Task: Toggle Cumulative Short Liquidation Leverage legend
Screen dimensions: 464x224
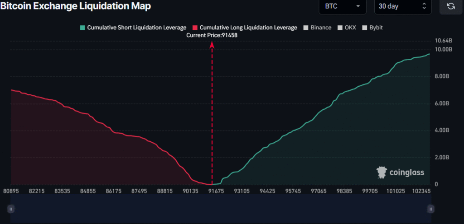Action: [133, 28]
